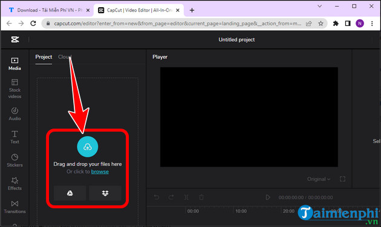Image resolution: width=381 pixels, height=227 pixels.
Task: Click the cloud upload circle icon
Action: (88, 147)
